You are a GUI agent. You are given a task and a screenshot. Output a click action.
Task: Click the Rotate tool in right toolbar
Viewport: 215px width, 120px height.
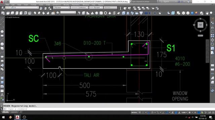(x=212, y=44)
